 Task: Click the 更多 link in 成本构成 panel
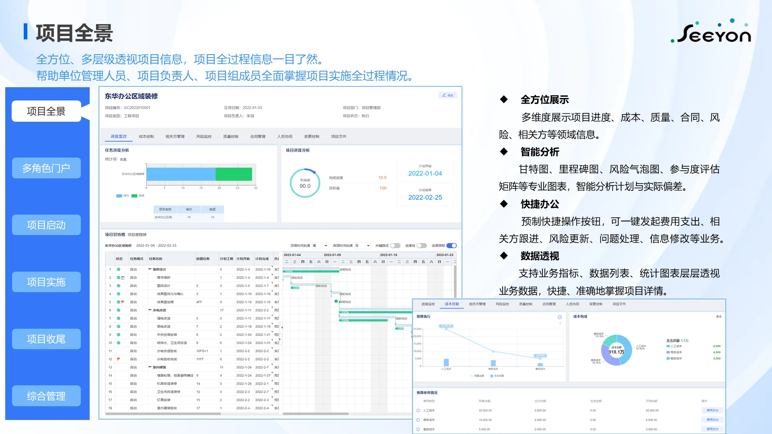[x=719, y=317]
